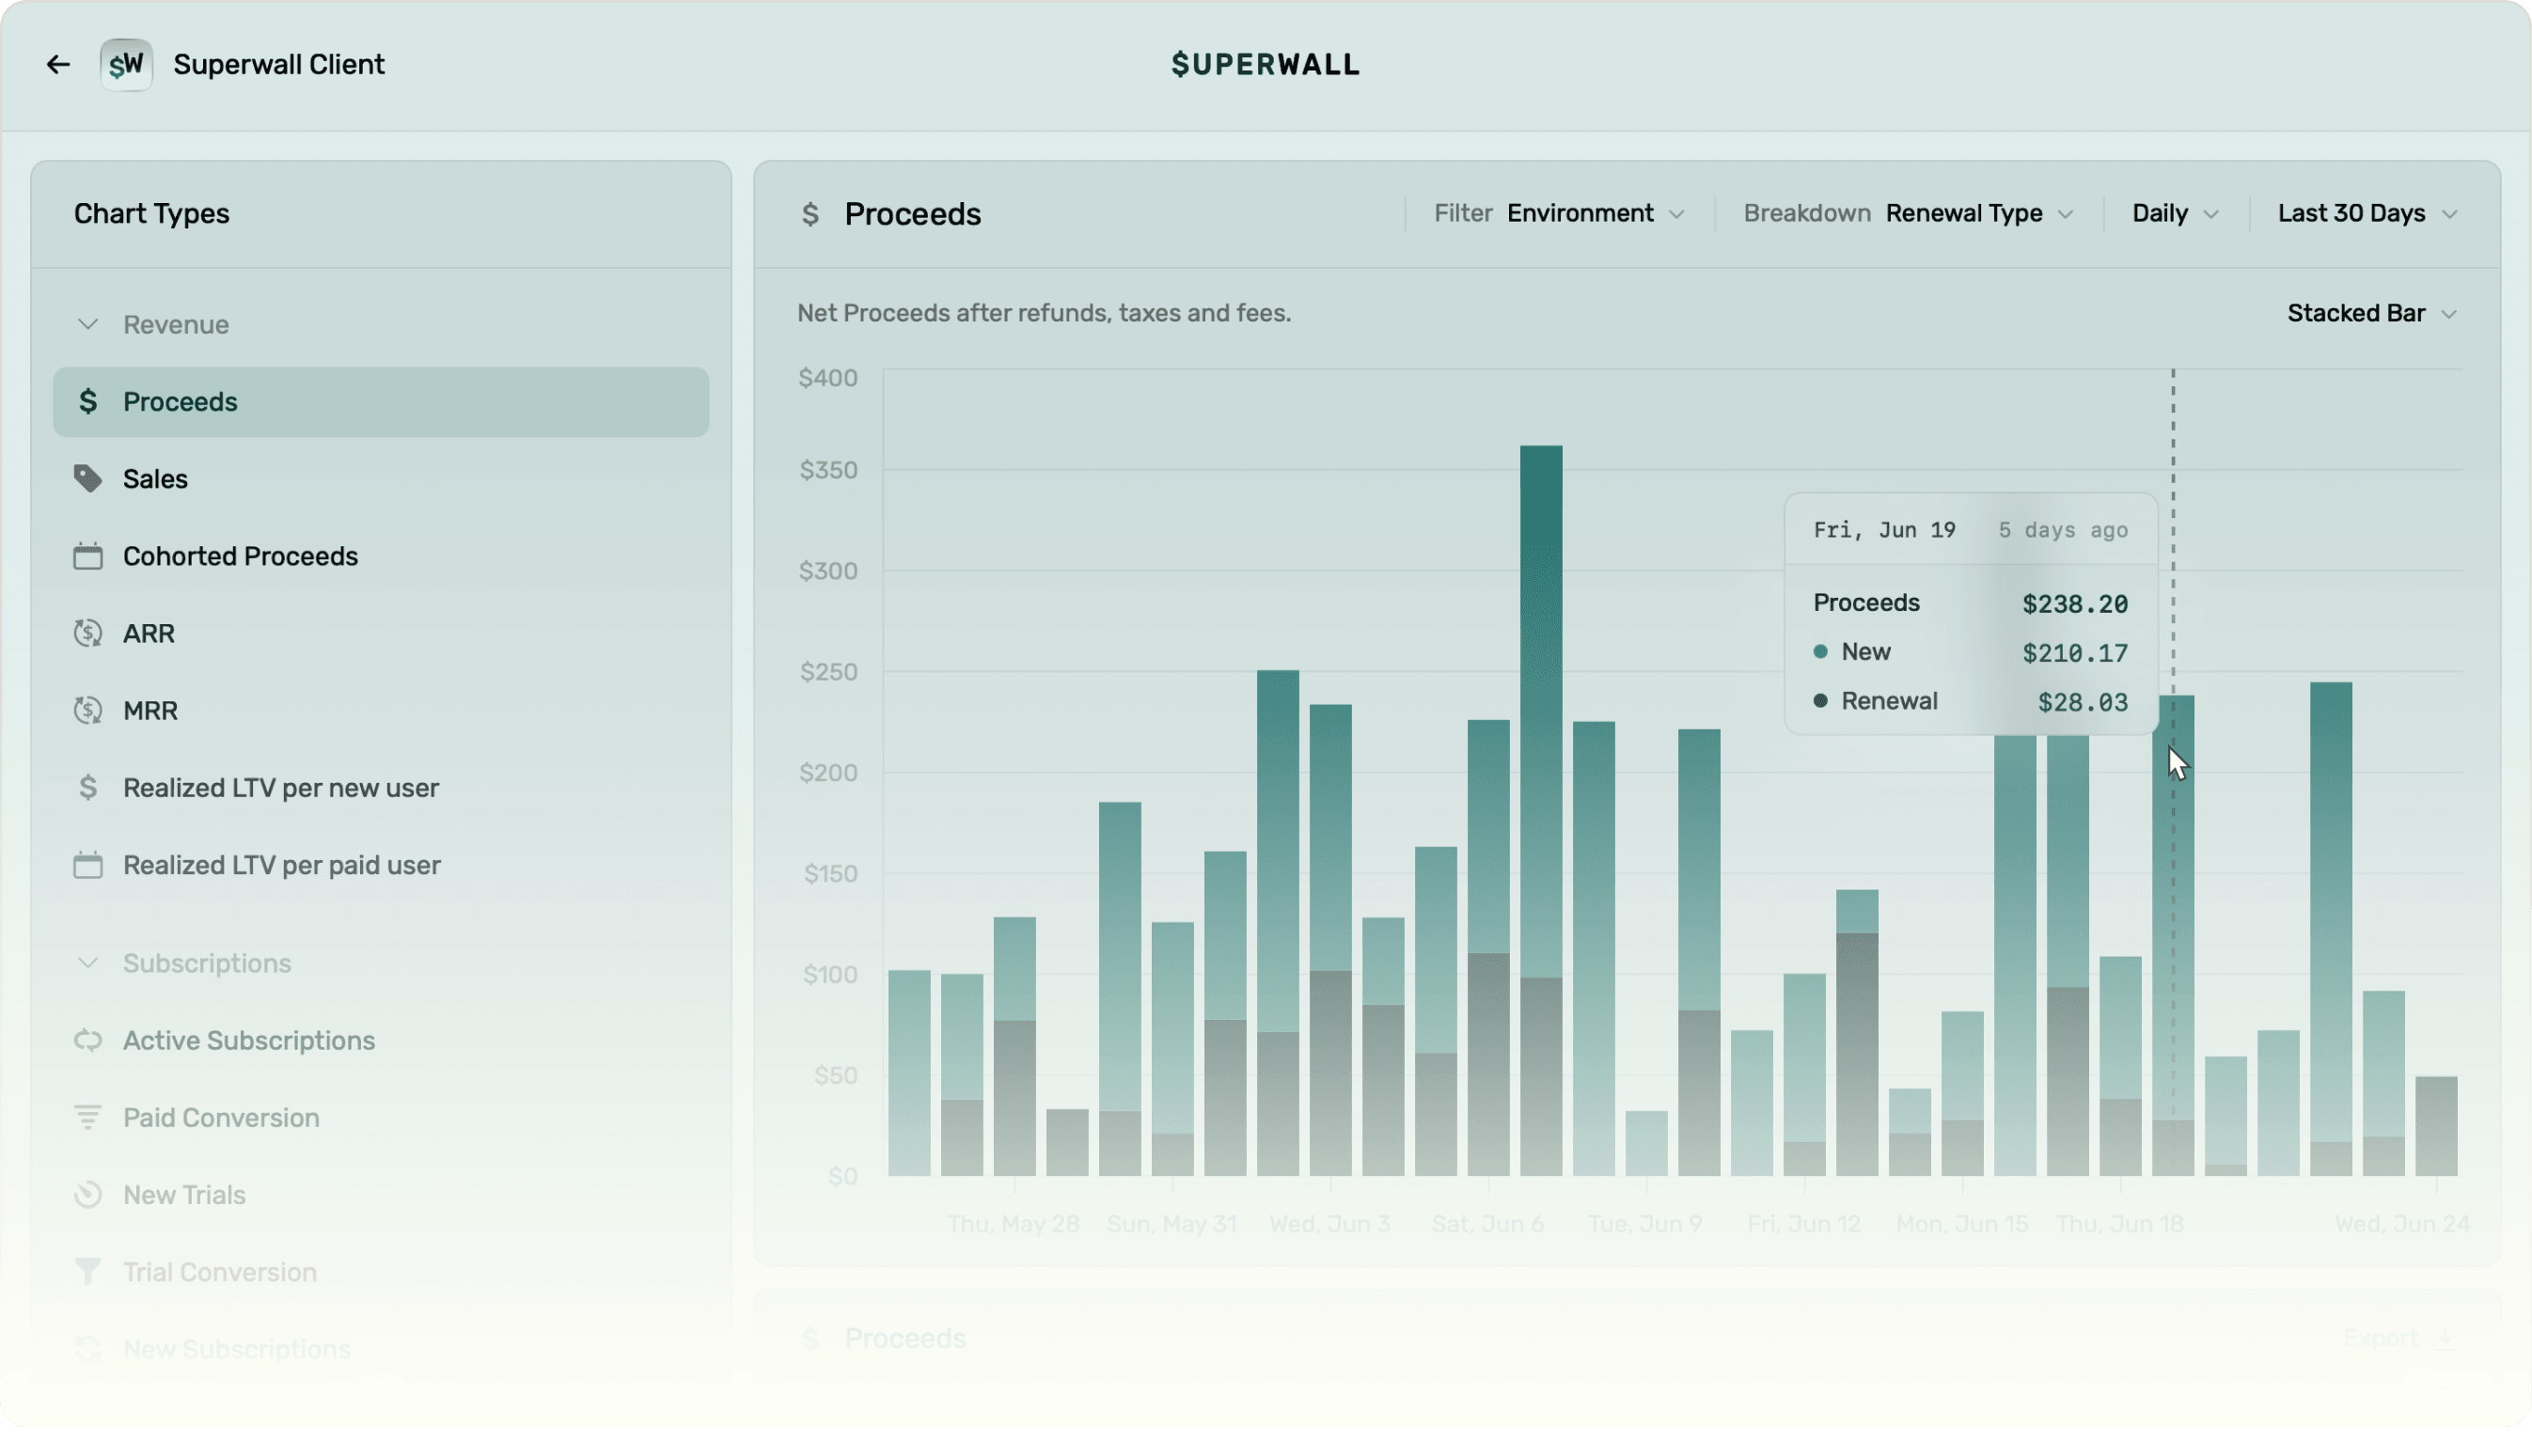Click the tag icon next to Sales

click(x=88, y=479)
